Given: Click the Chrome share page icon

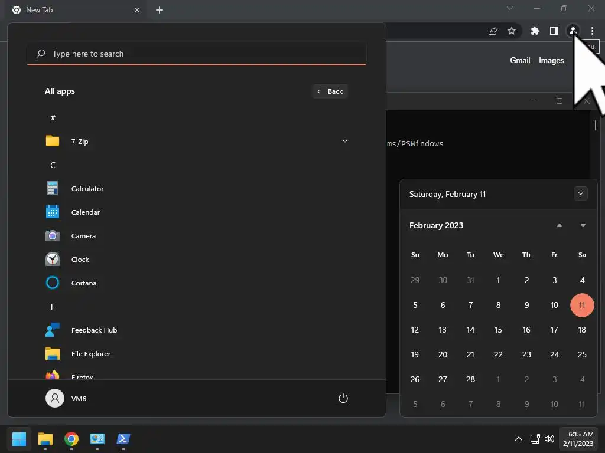Looking at the screenshot, I should [x=493, y=31].
